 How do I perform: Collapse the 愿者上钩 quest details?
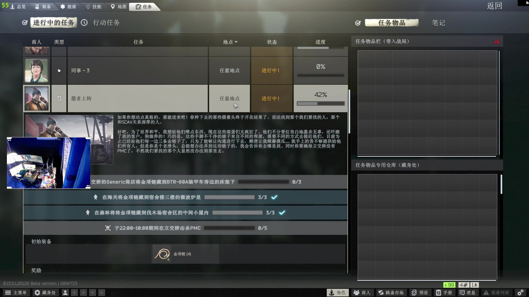click(138, 98)
